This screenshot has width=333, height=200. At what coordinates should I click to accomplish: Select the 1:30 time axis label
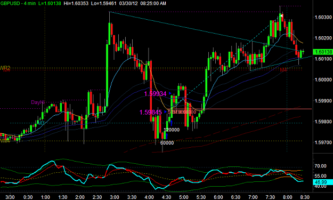tap(63, 197)
